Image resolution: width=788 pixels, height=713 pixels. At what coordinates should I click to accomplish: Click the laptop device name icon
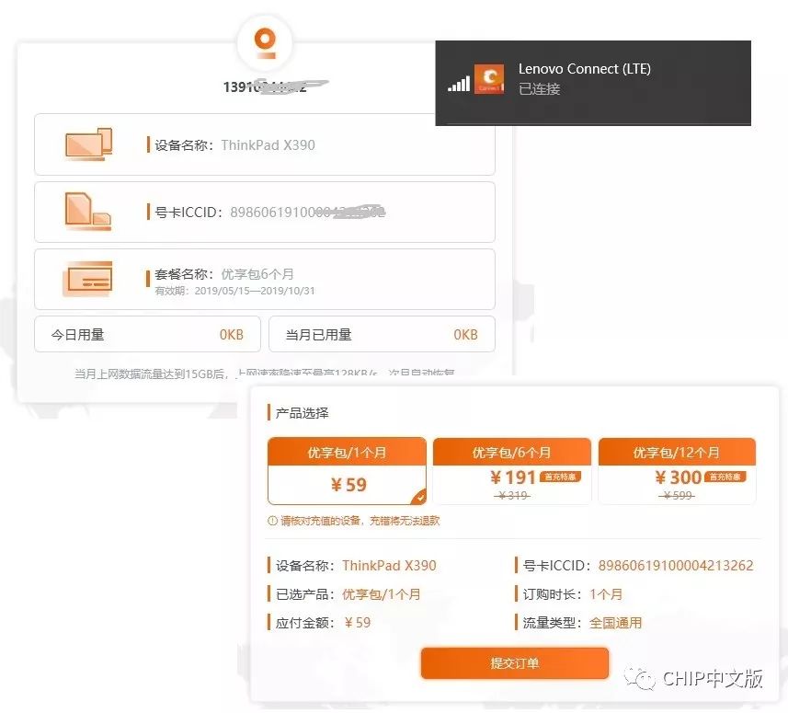88,144
